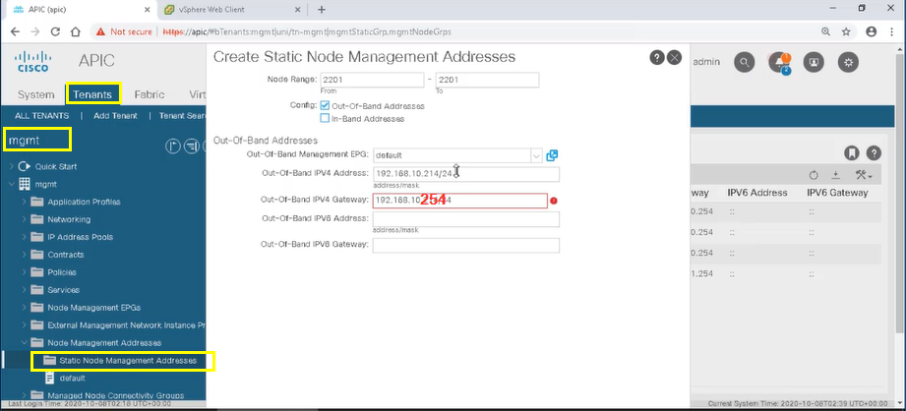Expand the Services folder
This screenshot has width=906, height=411.
(24, 290)
